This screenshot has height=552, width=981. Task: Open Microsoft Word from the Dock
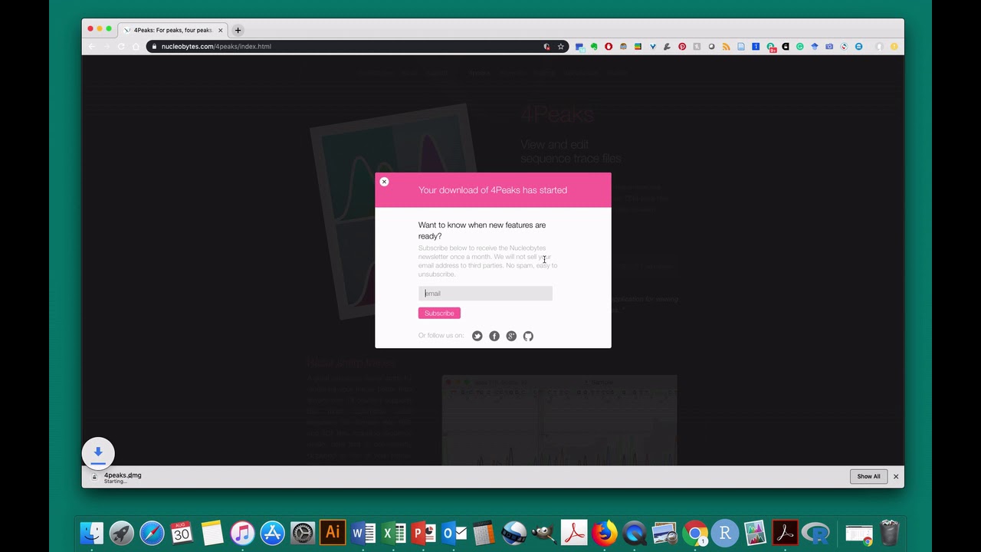pyautogui.click(x=363, y=533)
